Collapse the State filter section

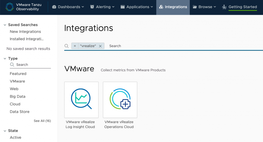tap(5, 131)
